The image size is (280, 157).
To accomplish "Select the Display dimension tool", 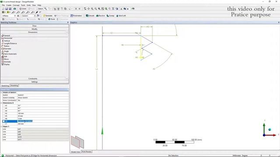I will pyautogui.click(x=6, y=65).
